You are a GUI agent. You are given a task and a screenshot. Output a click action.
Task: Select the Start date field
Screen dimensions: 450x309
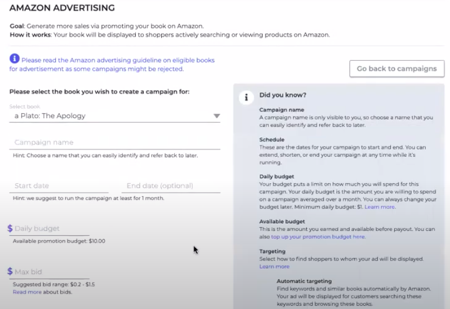(x=59, y=186)
